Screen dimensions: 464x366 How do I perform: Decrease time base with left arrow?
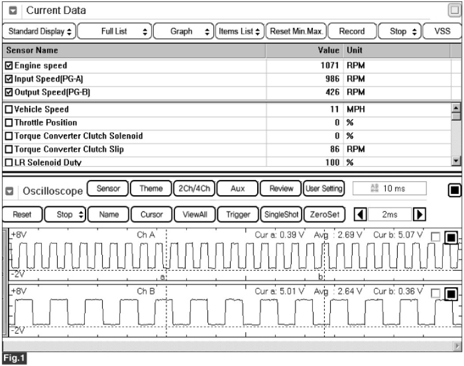[361, 215]
